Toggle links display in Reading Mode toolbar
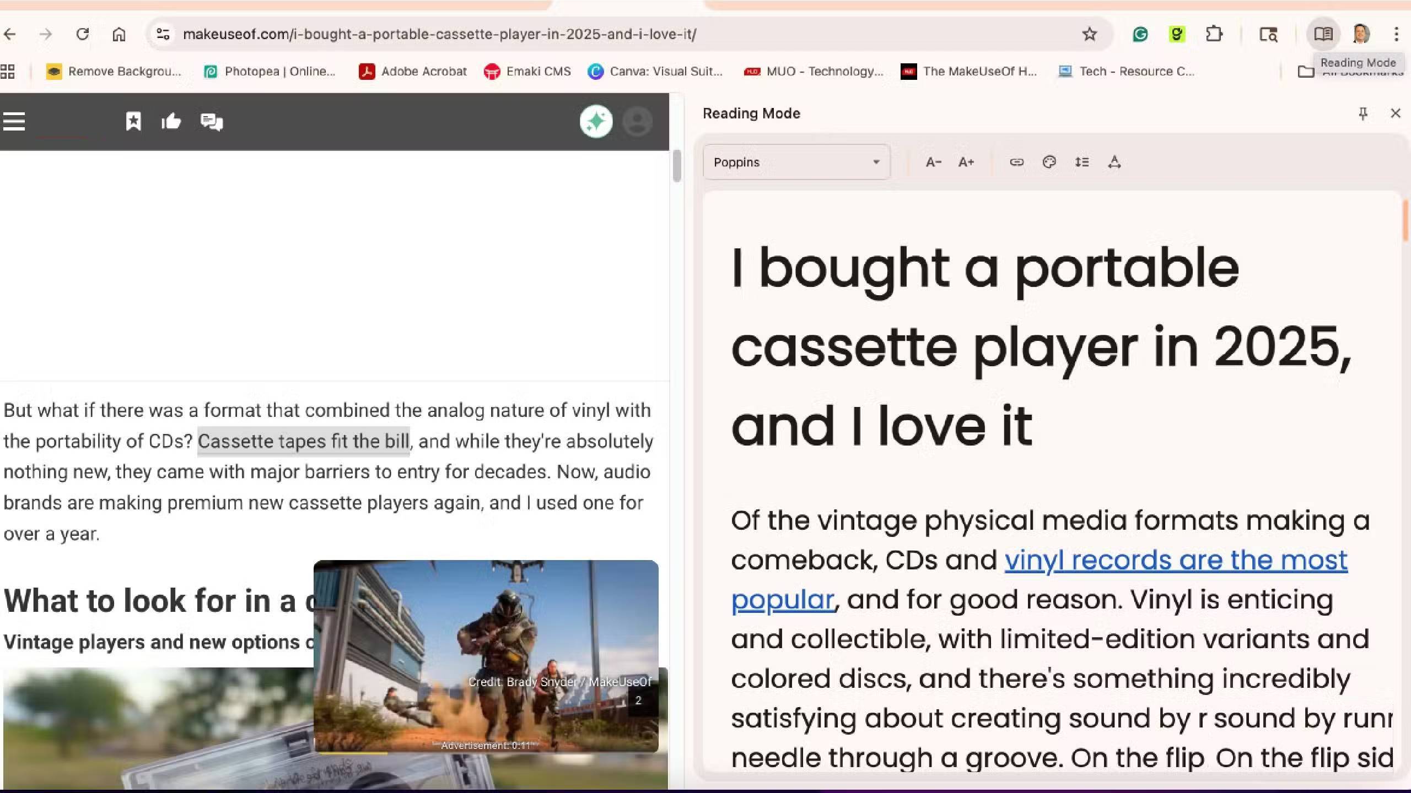Viewport: 1411px width, 793px height. [x=1016, y=162]
